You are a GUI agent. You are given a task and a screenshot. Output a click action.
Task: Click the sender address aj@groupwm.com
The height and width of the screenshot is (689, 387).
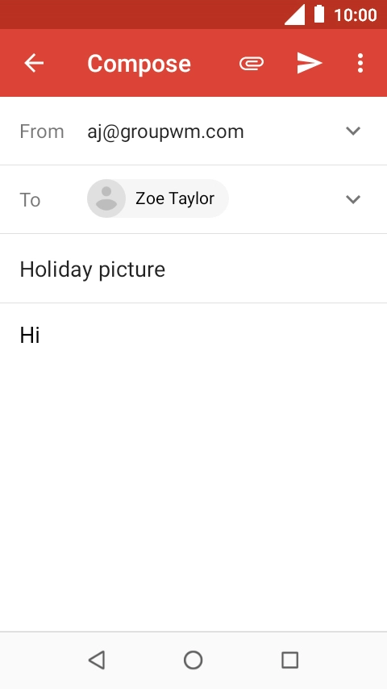click(x=165, y=132)
